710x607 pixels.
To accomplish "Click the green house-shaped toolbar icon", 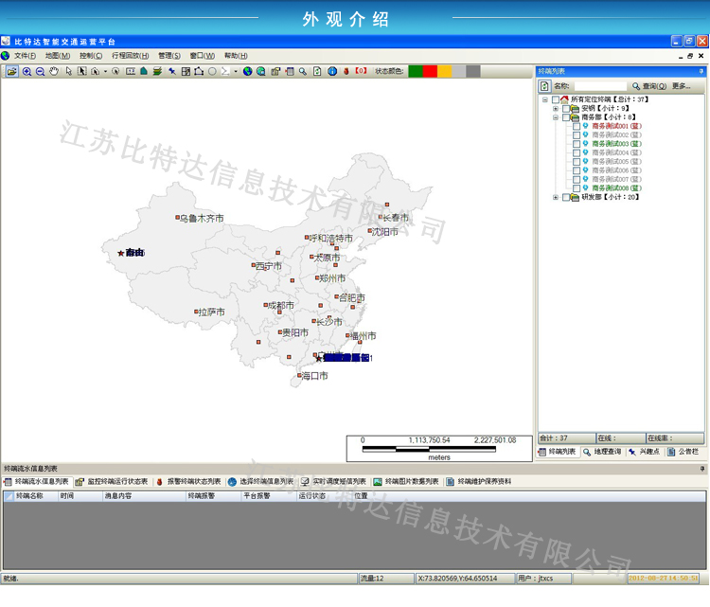I will tap(144, 71).
